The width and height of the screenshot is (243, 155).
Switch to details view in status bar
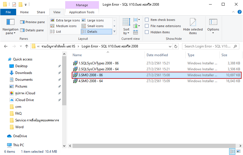[232, 151]
